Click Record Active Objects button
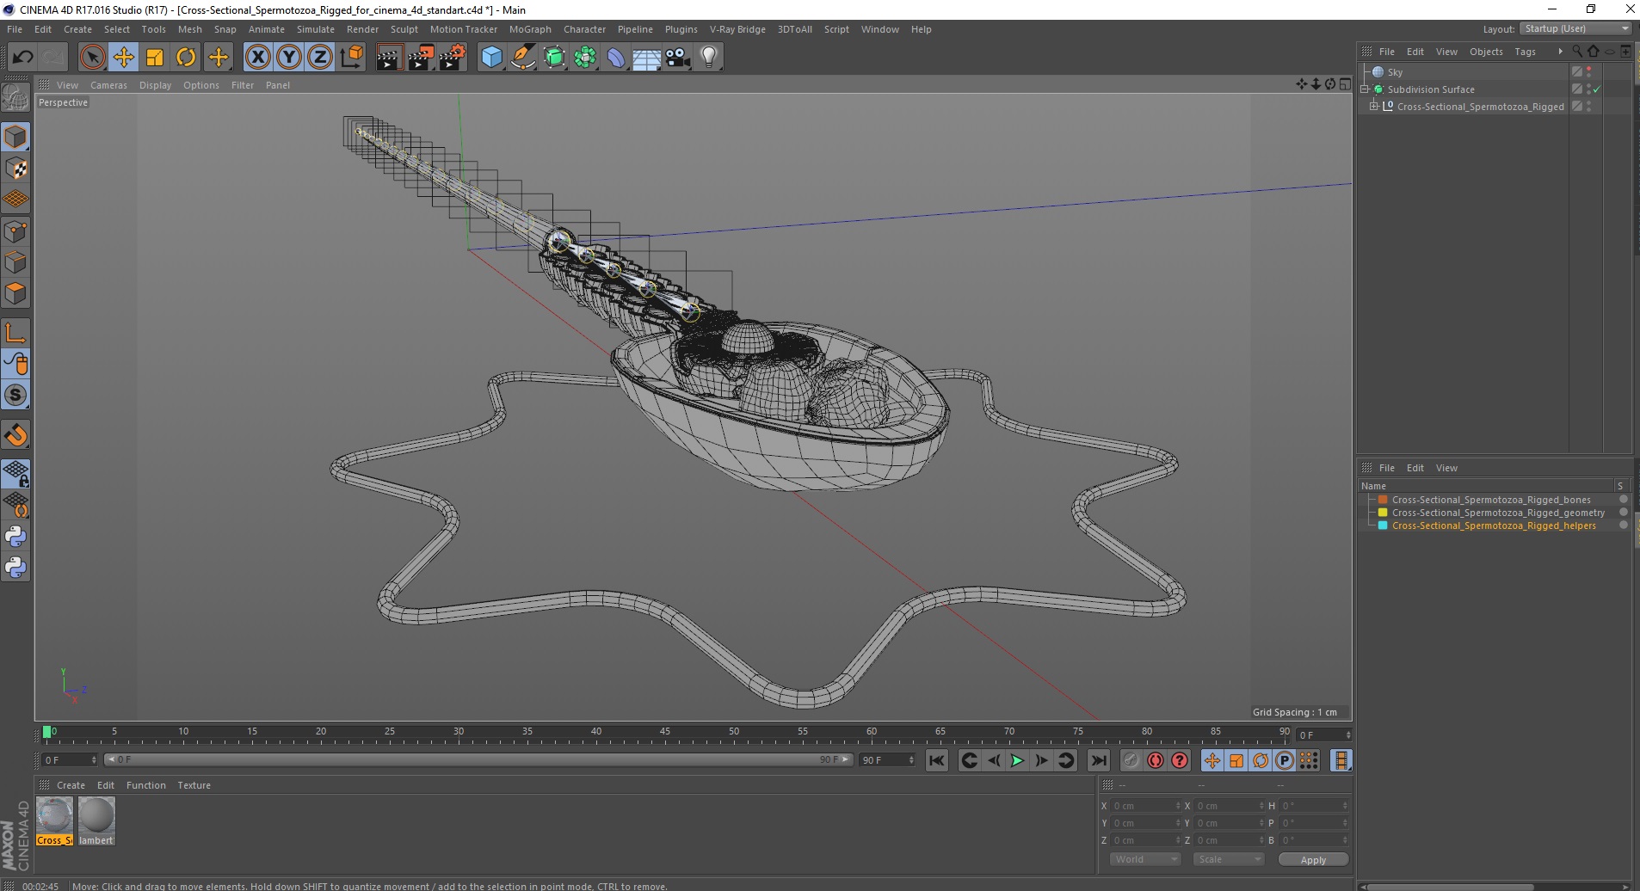Image resolution: width=1640 pixels, height=891 pixels. tap(1131, 760)
